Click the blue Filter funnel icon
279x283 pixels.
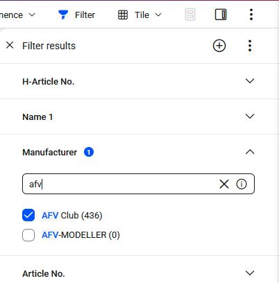click(x=63, y=15)
